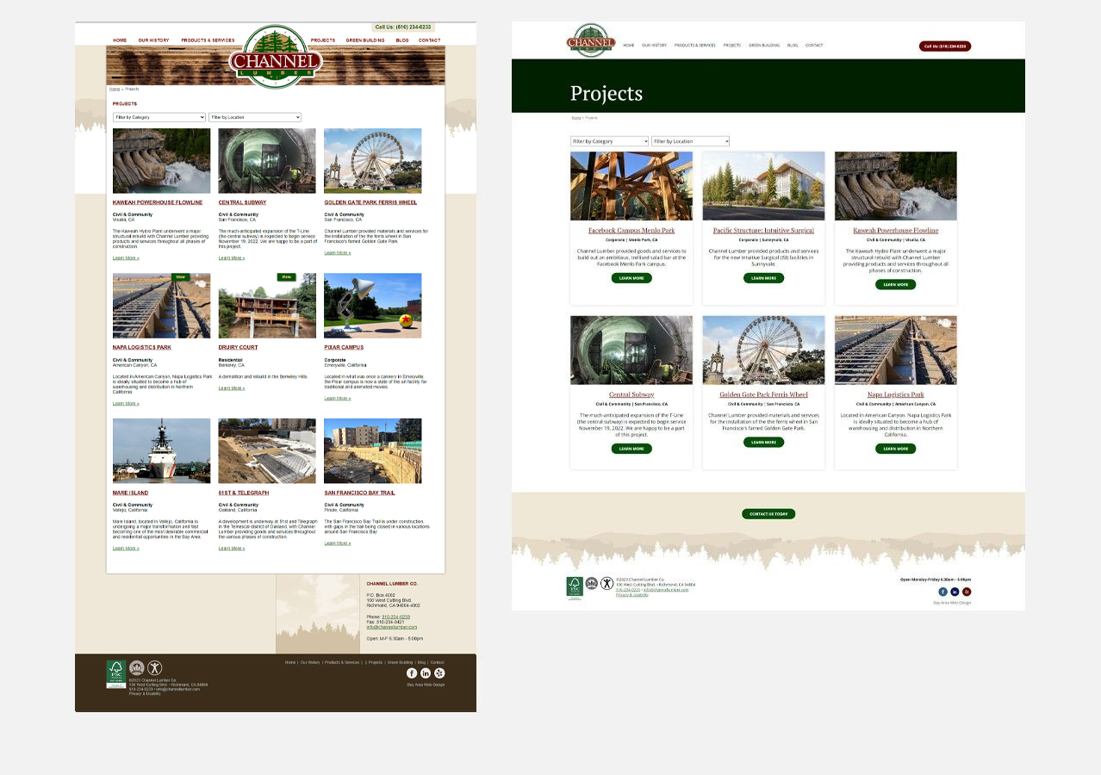Screen dimensions: 1101x775
Task: Click the LinkedIn icon in the white footer
Action: (x=955, y=592)
